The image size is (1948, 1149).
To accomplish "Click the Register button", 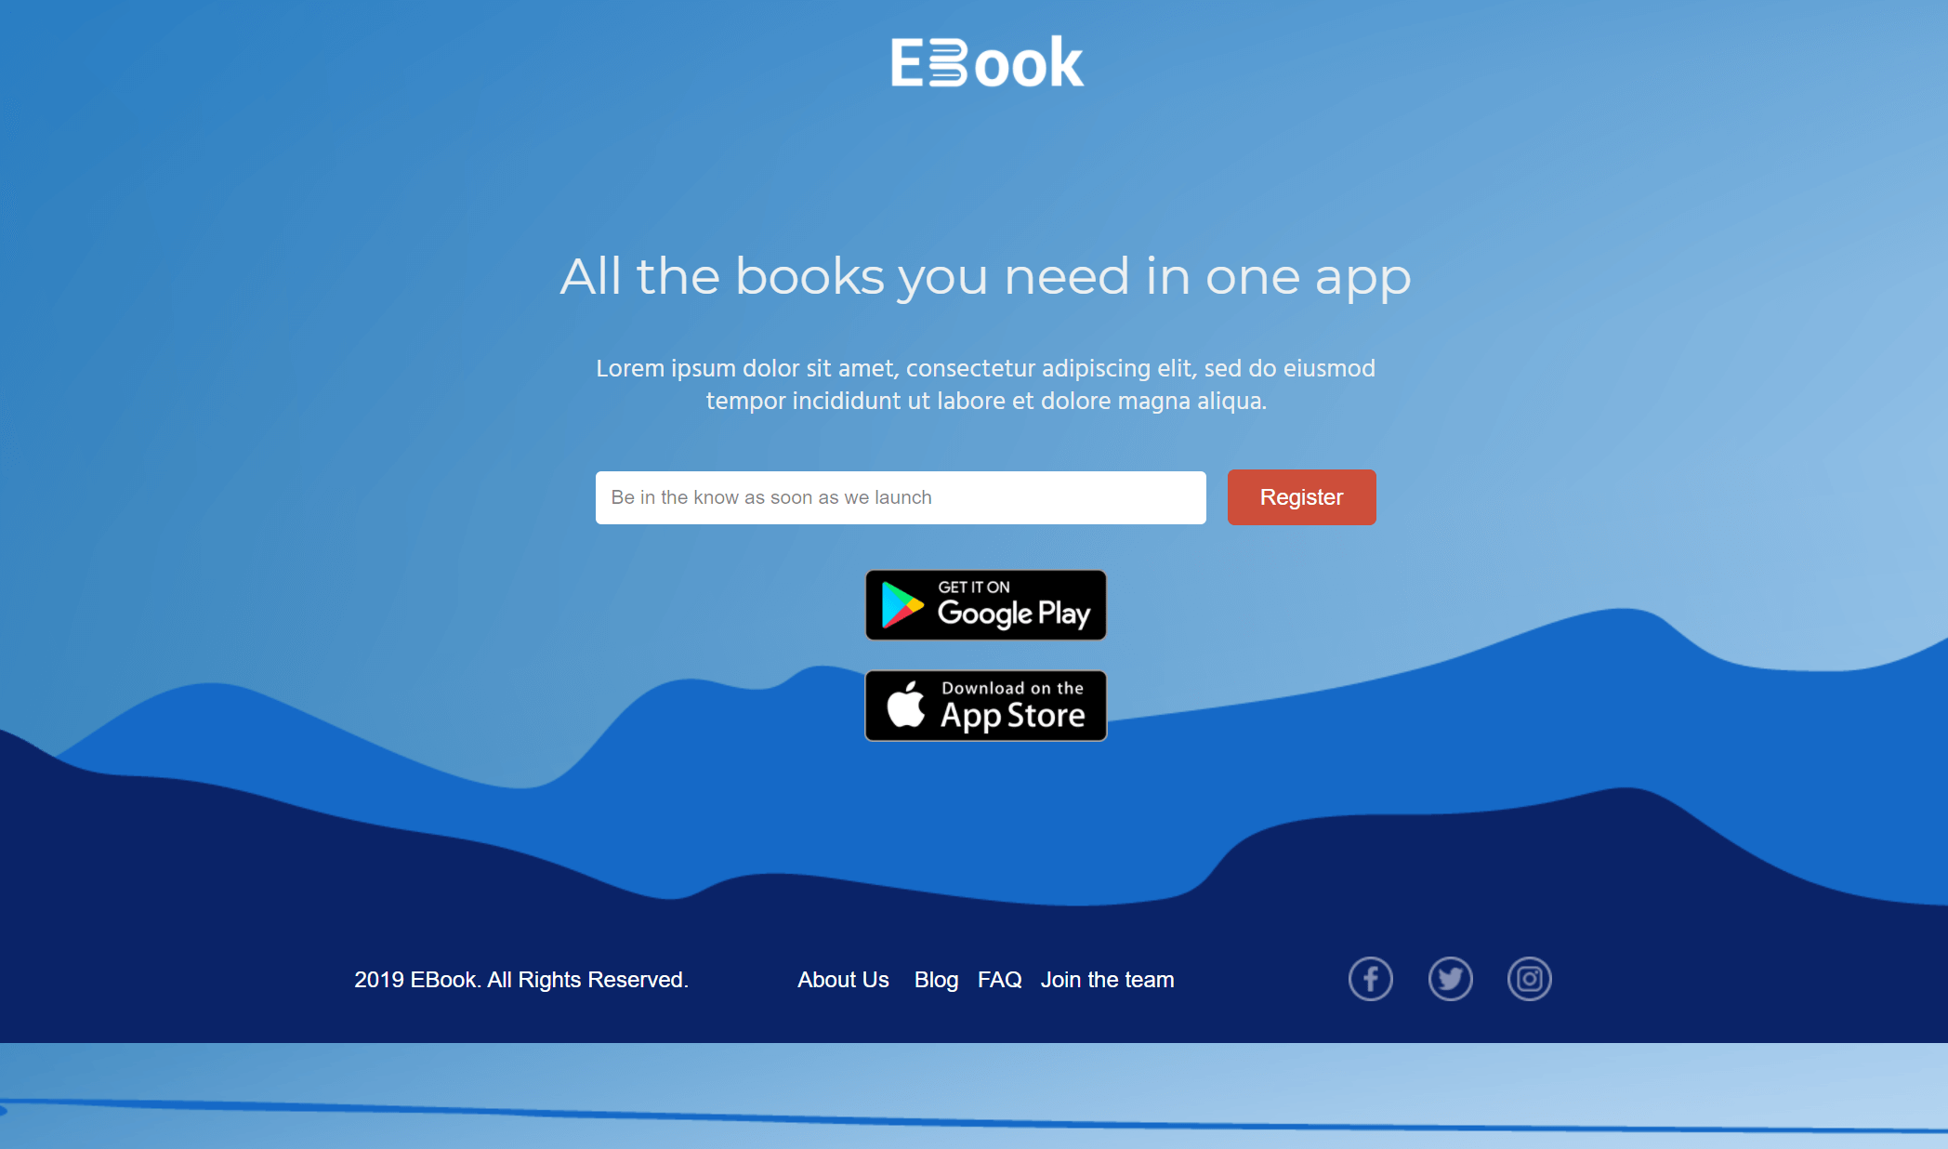I will [x=1301, y=496].
